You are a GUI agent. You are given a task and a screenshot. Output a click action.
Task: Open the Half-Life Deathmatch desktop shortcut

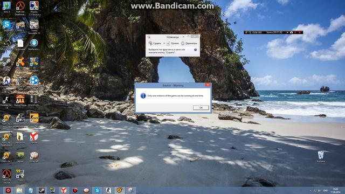point(20,9)
